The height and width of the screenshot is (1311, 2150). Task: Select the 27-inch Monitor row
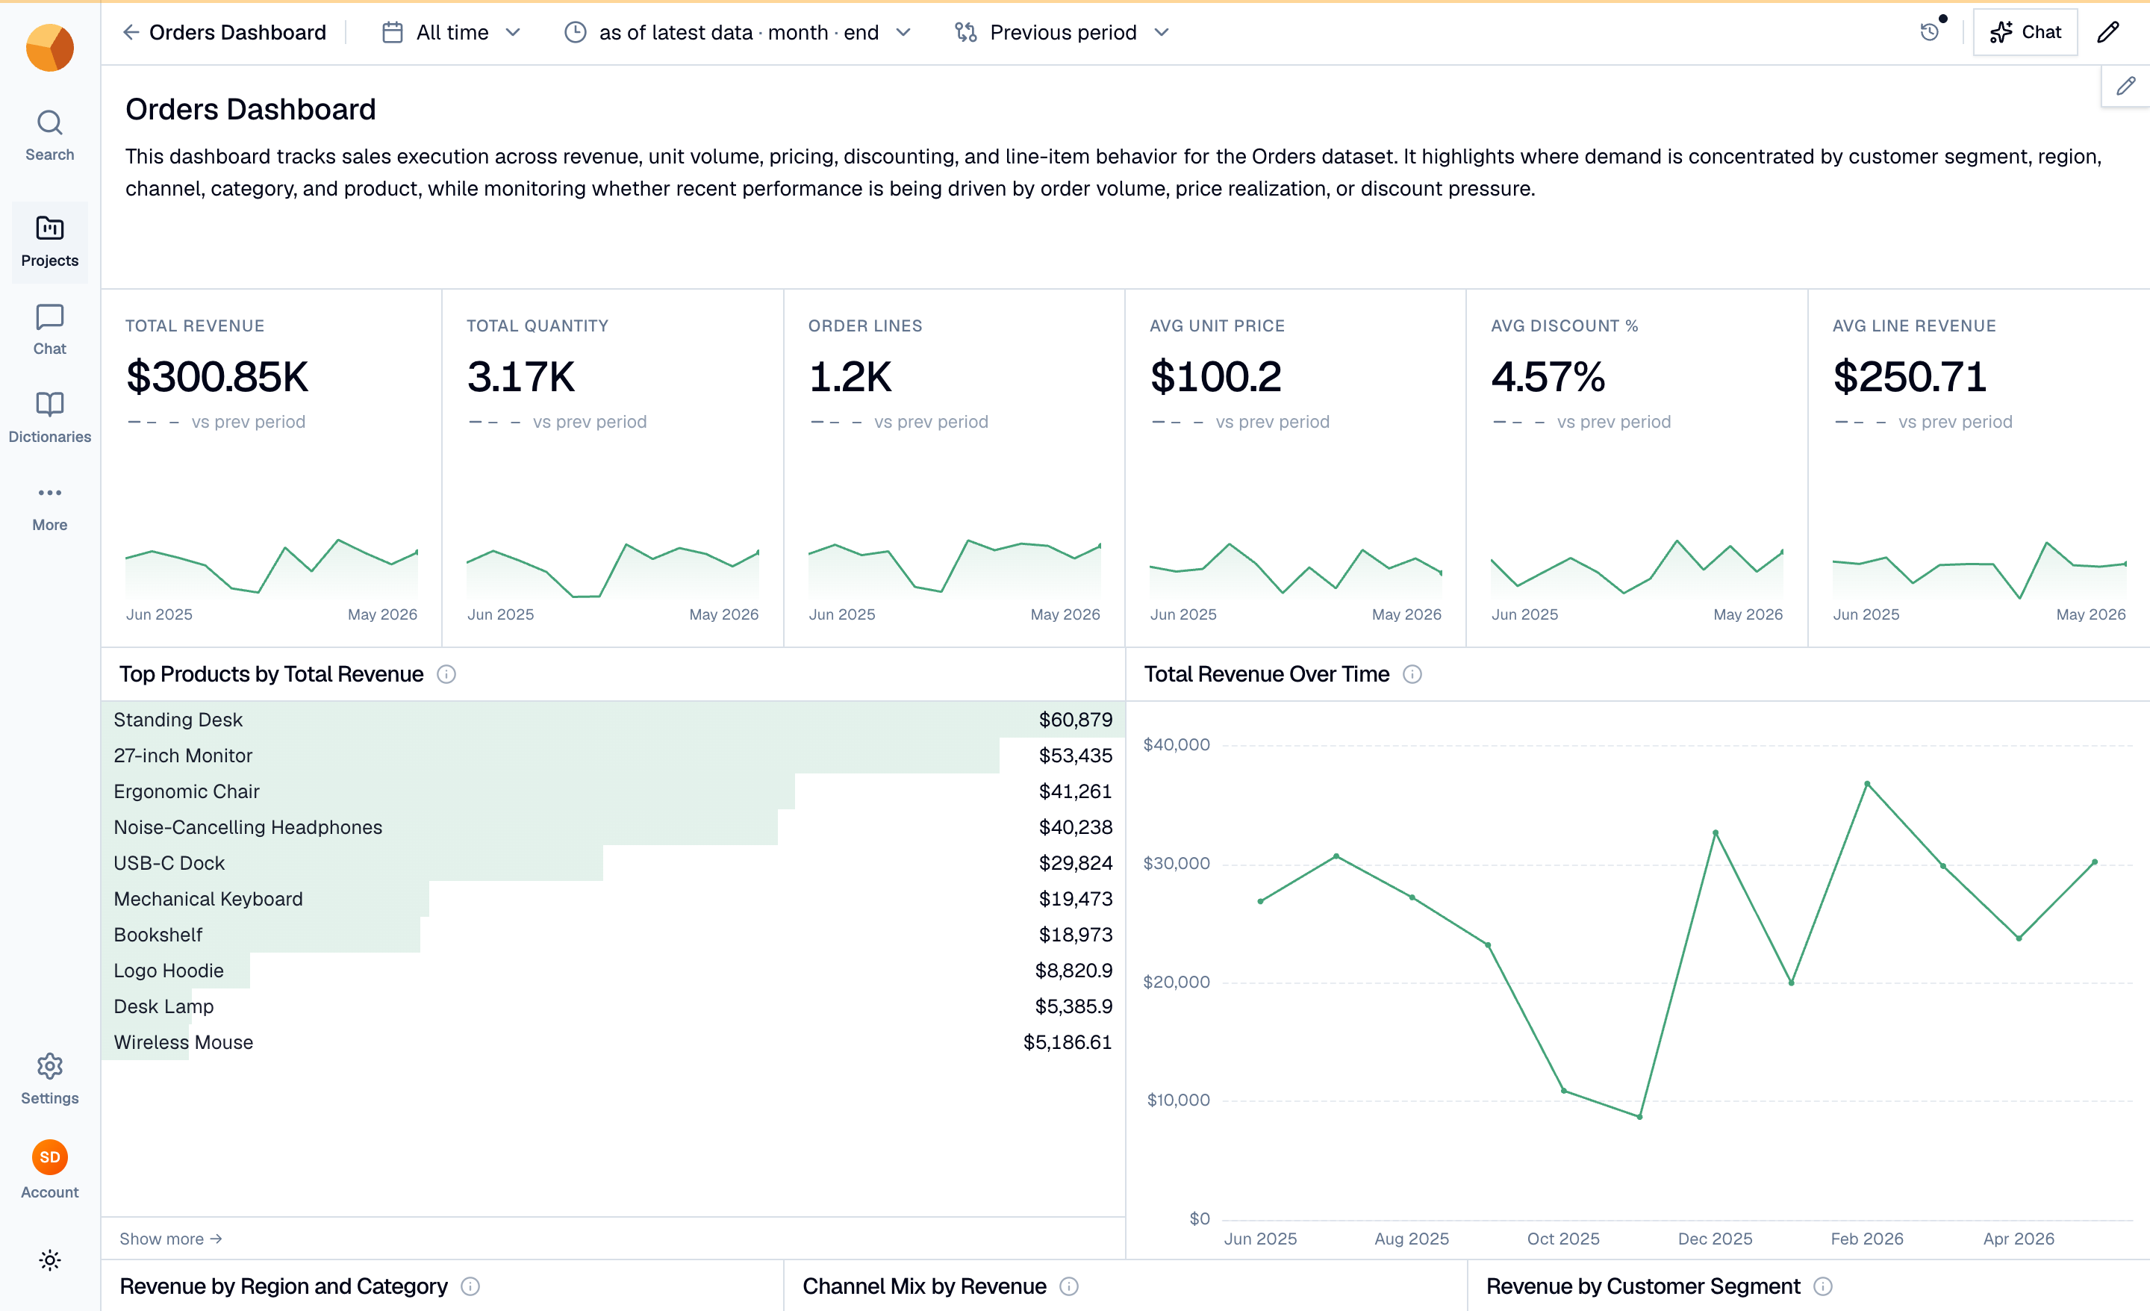click(613, 755)
